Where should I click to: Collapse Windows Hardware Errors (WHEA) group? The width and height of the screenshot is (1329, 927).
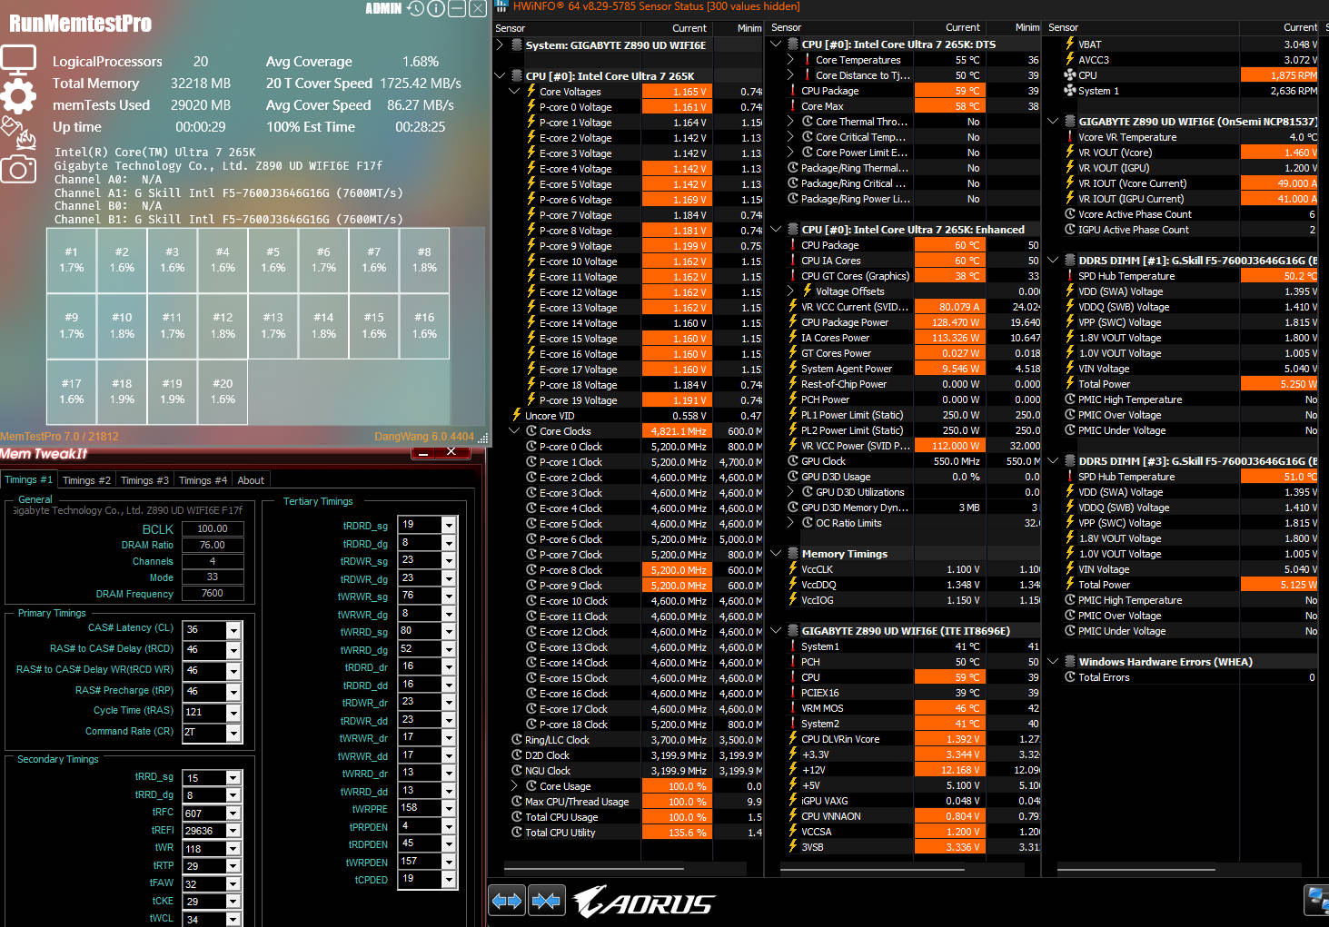(x=1053, y=662)
